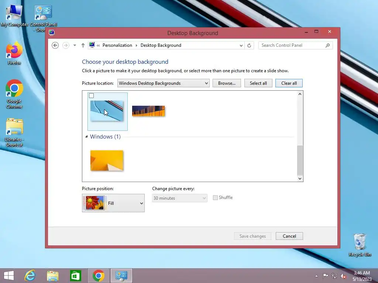Open the Recycle Bin
378x283 pixels.
coord(360,245)
